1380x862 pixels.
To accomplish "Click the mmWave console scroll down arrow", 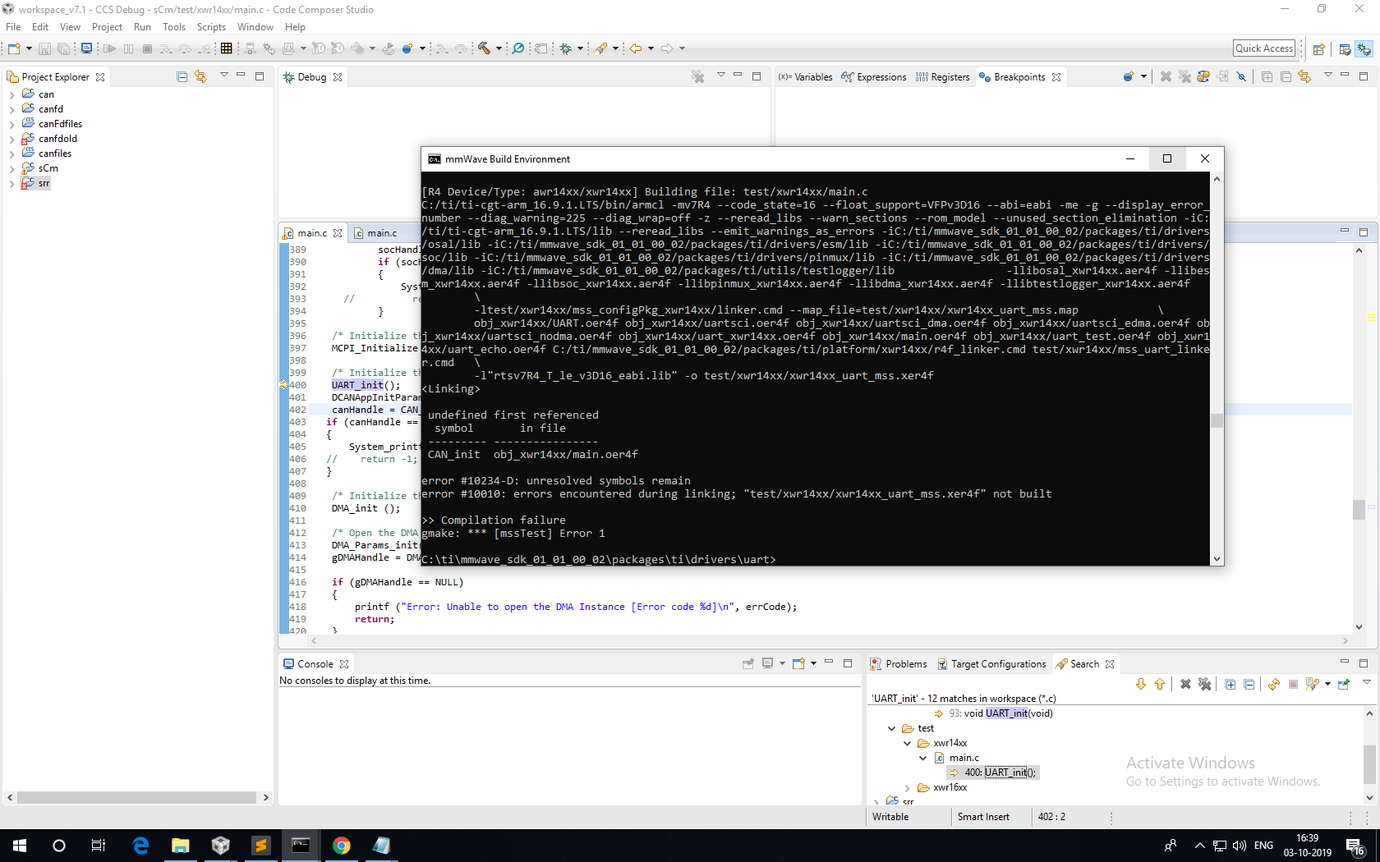I will click(1217, 559).
